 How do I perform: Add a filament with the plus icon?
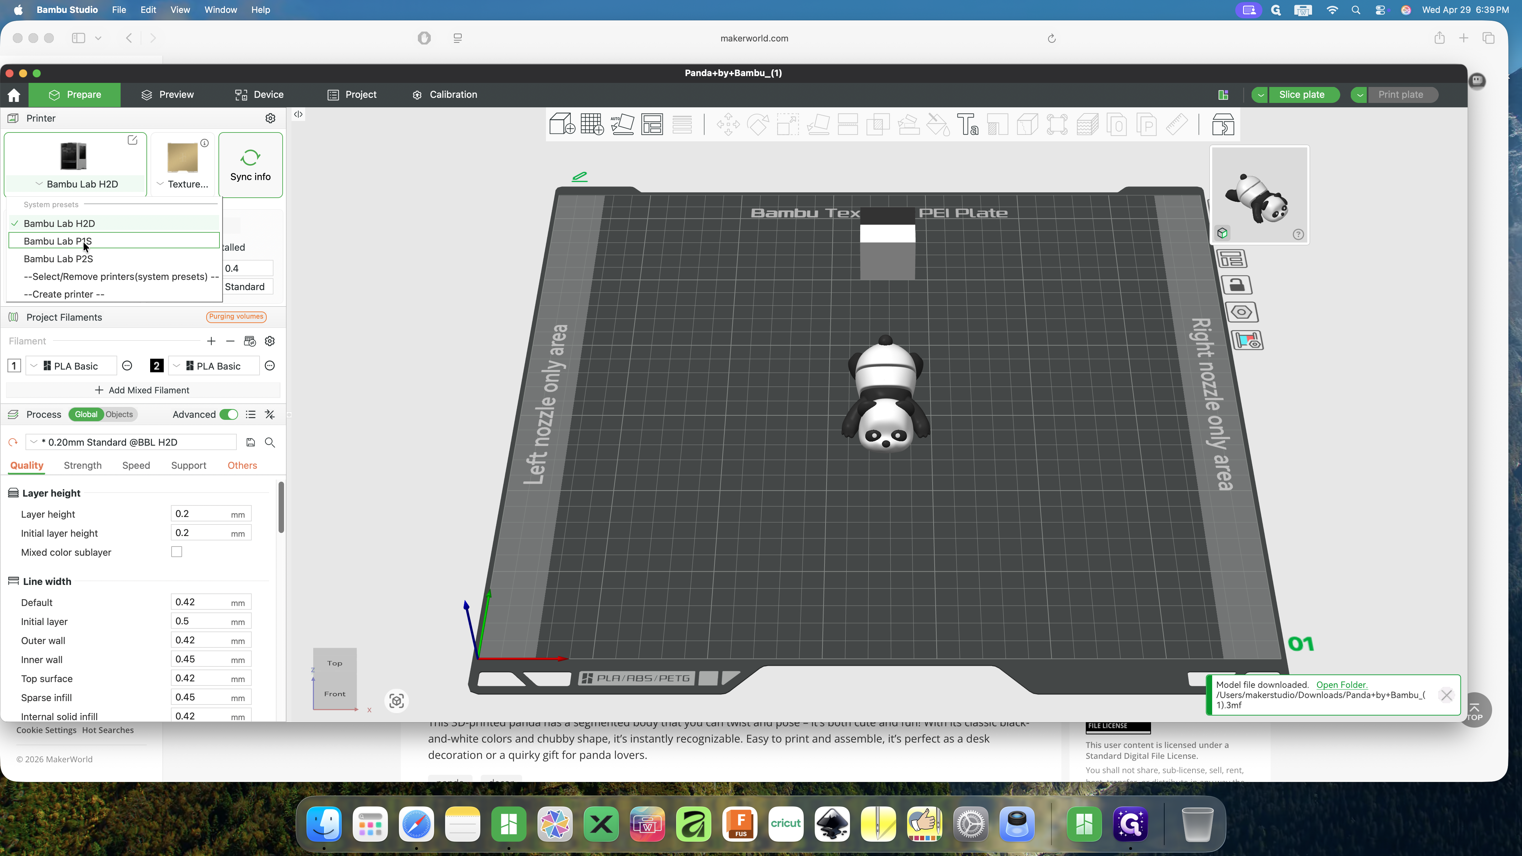(211, 341)
